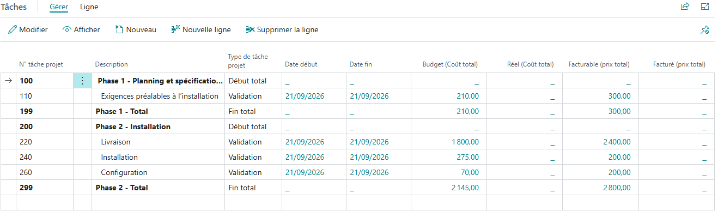The height and width of the screenshot is (211, 724).
Task: Select Date fin of Configuration row
Action: (x=369, y=172)
